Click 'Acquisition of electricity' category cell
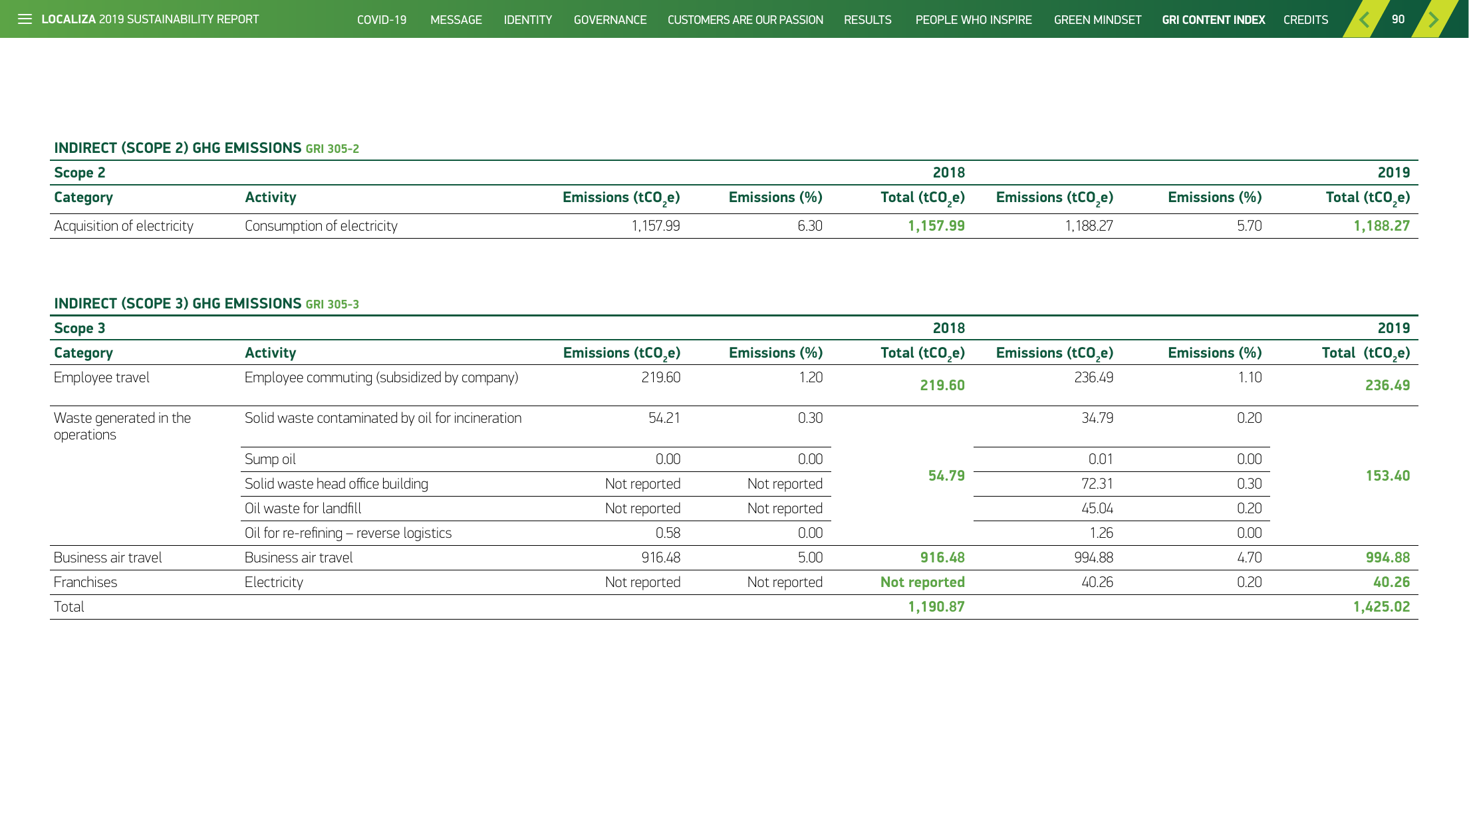This screenshot has height=831, width=1469. [124, 226]
